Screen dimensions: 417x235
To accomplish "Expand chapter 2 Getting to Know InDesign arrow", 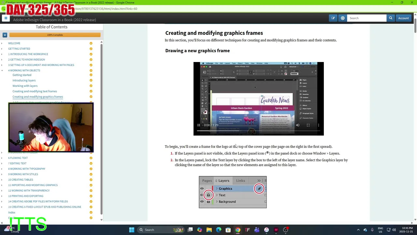I will (2, 59).
